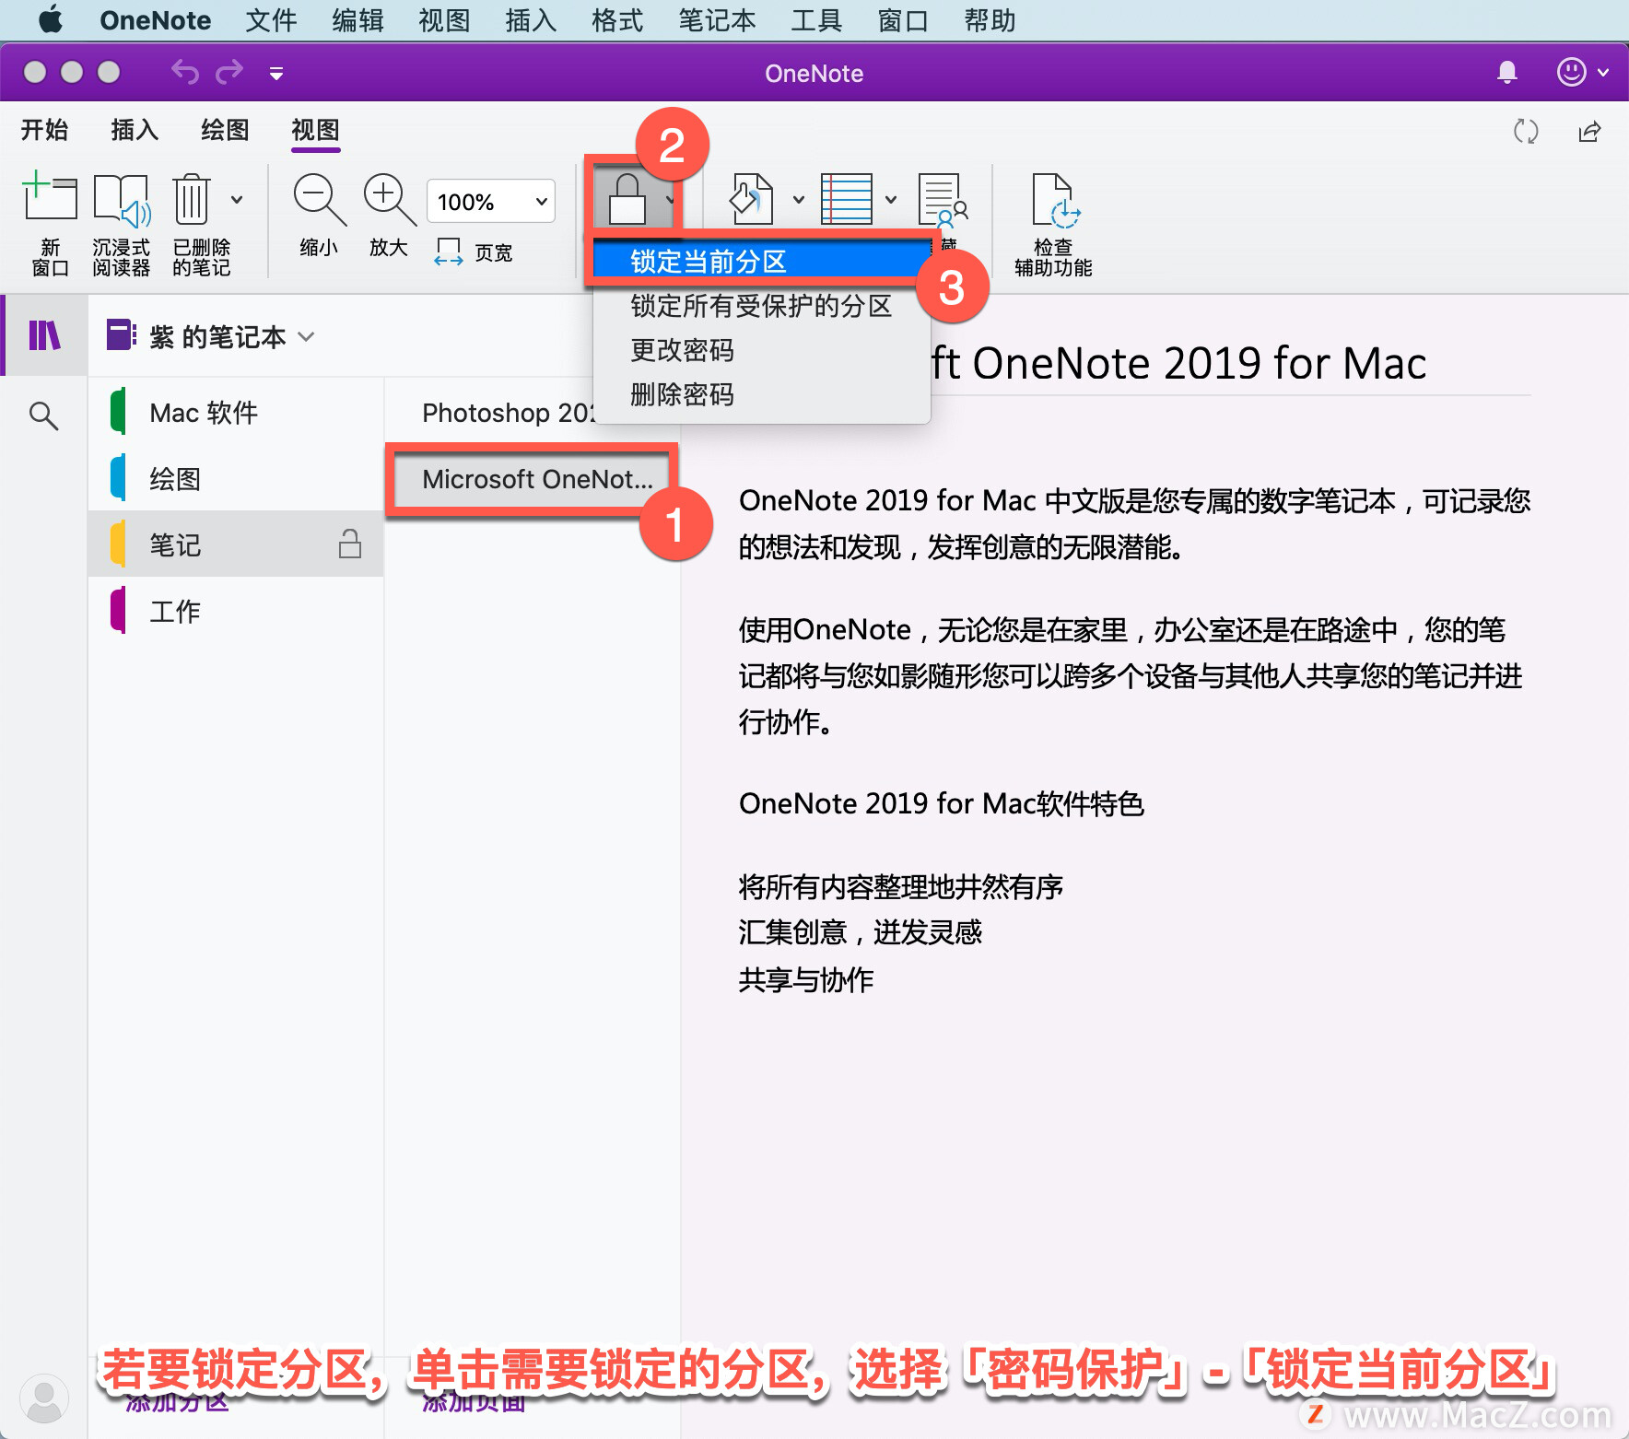Select the 工作 section

click(236, 611)
